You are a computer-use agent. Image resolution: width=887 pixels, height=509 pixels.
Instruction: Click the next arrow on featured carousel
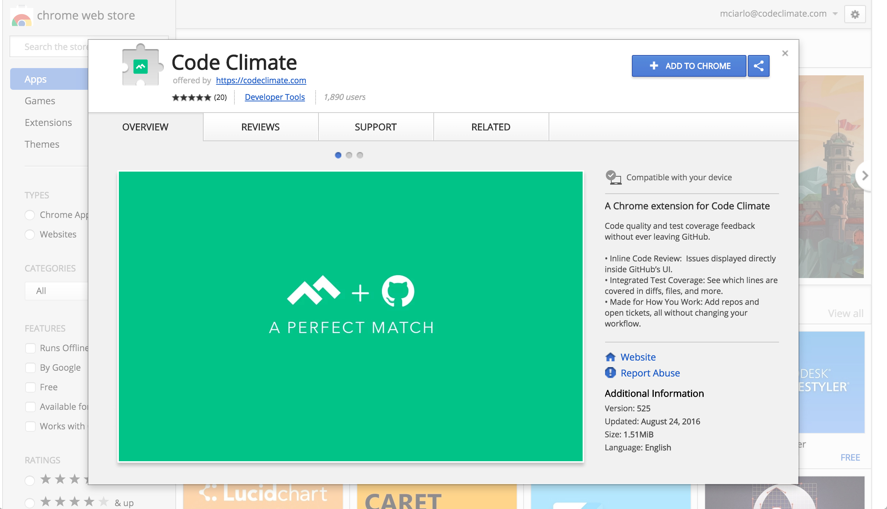click(864, 176)
